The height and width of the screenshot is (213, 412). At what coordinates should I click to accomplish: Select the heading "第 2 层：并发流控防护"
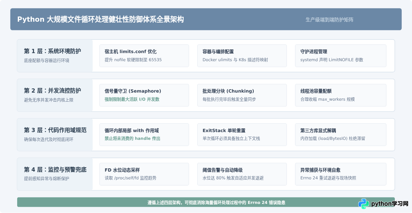[52, 91]
